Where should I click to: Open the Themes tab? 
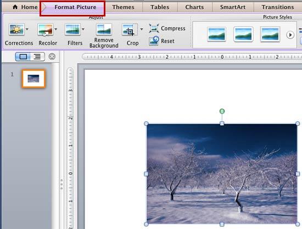123,7
